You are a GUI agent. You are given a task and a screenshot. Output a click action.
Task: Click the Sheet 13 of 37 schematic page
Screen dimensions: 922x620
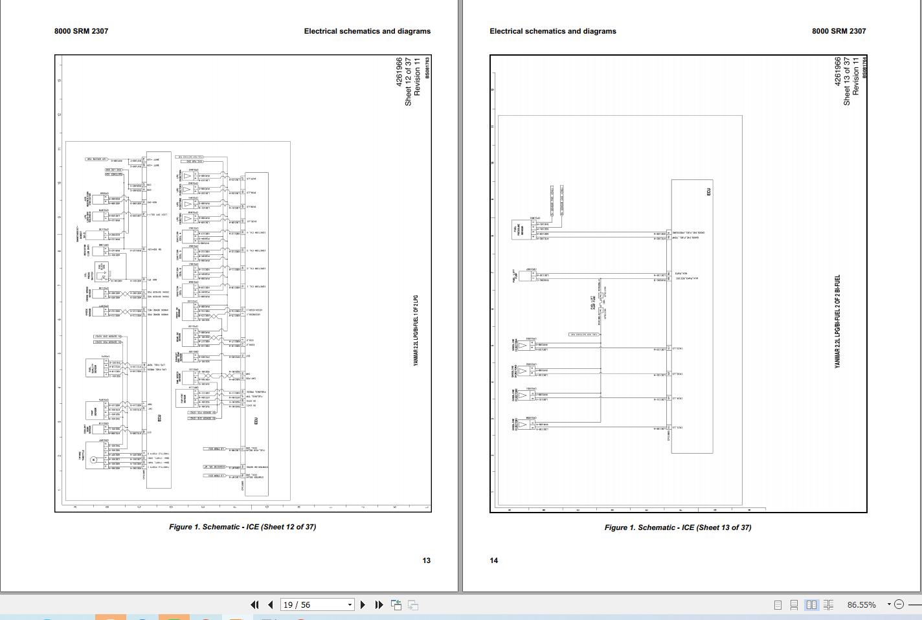tap(678, 283)
